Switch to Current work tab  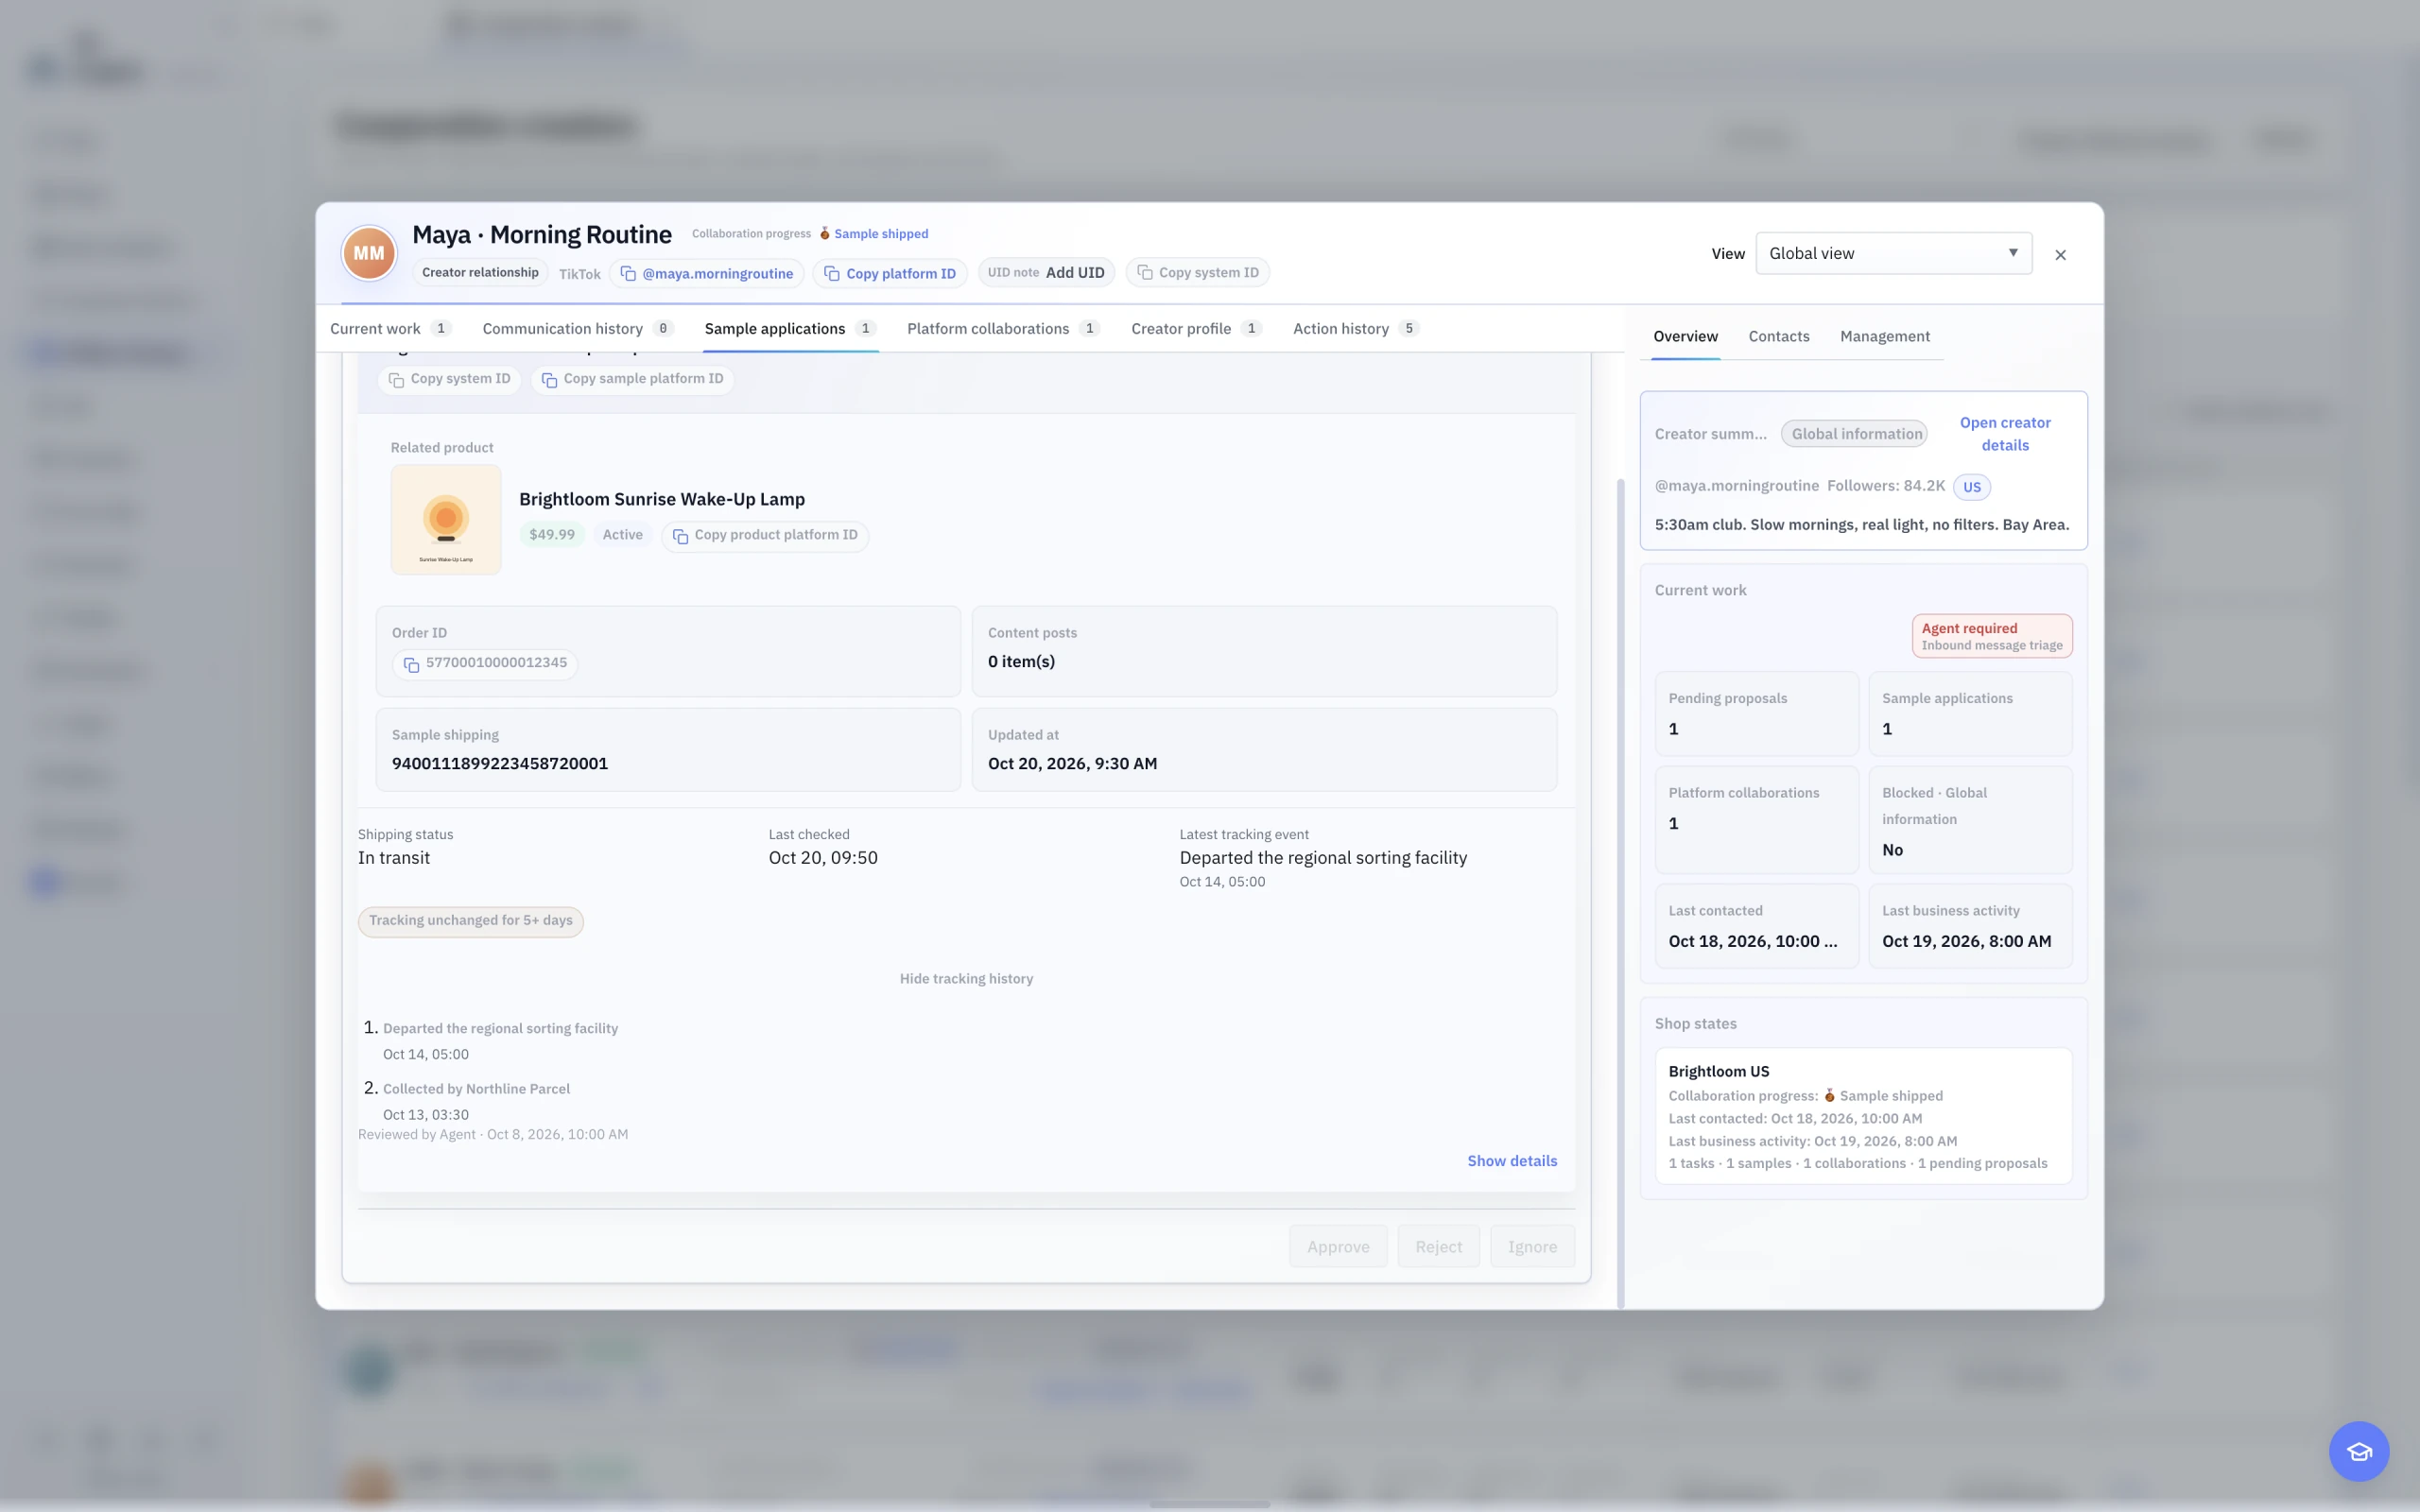(390, 328)
